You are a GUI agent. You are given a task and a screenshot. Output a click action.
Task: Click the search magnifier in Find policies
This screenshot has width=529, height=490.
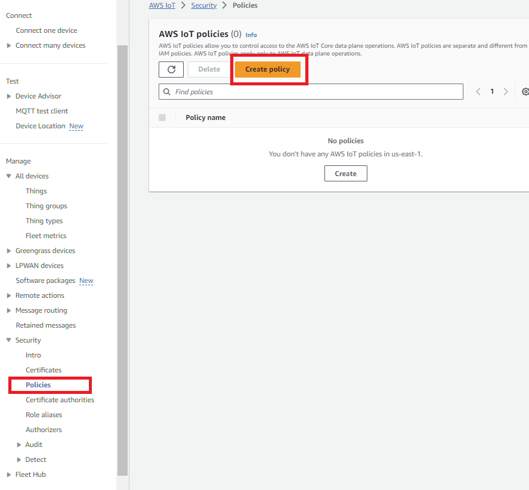pos(166,92)
